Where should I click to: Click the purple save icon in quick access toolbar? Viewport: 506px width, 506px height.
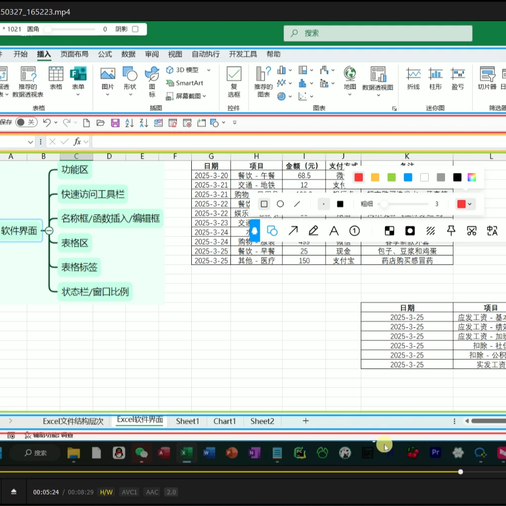[x=115, y=123]
